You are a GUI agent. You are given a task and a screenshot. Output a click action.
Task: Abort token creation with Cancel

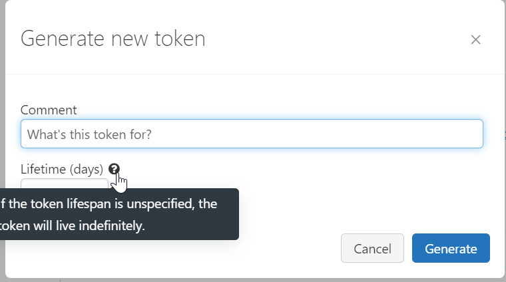click(x=372, y=249)
